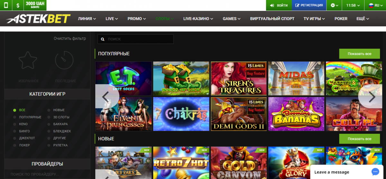
Task: Open the 11:58 time zone dropdown
Action: (x=353, y=5)
